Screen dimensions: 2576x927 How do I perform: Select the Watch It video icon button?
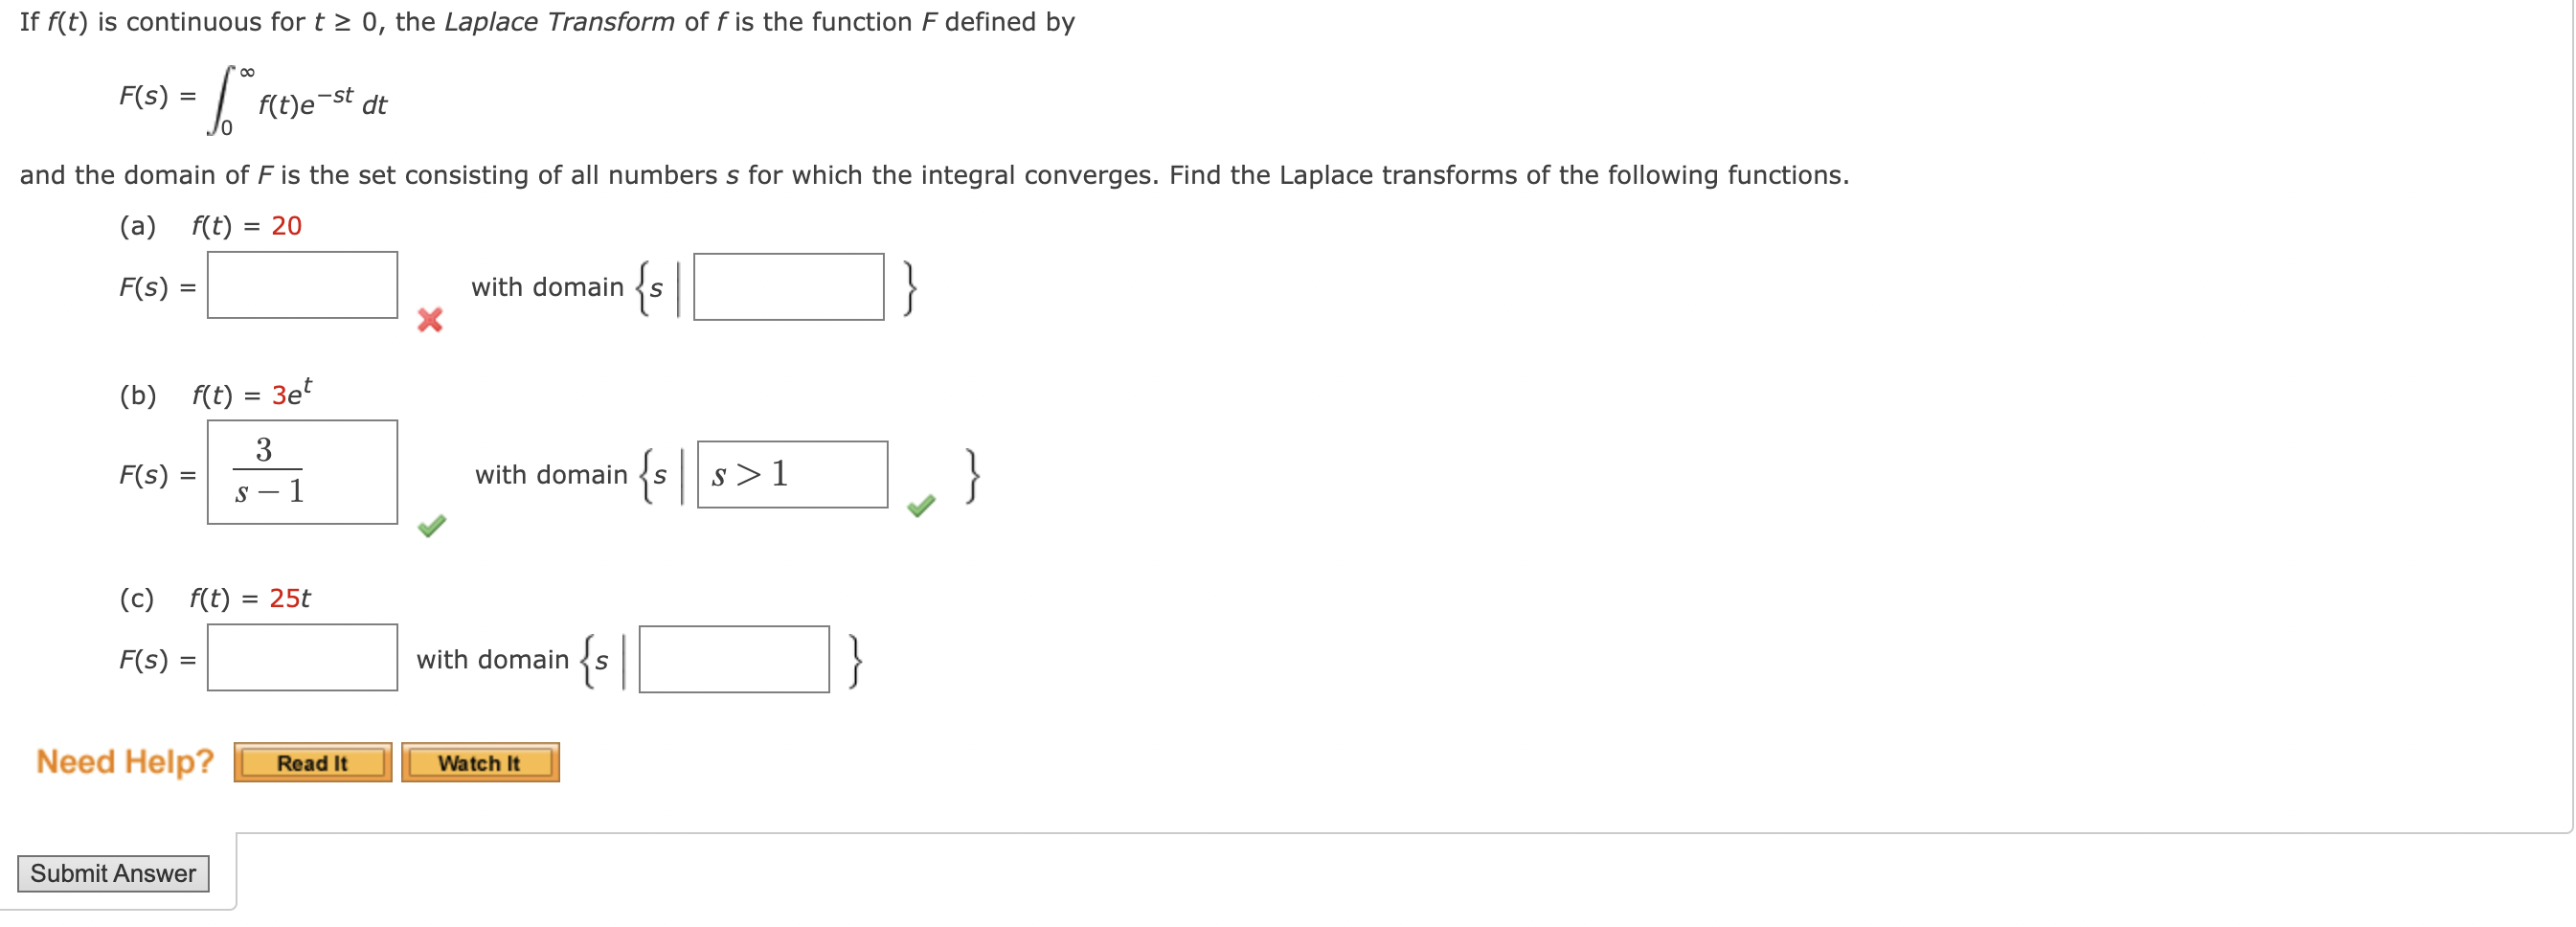click(x=480, y=762)
